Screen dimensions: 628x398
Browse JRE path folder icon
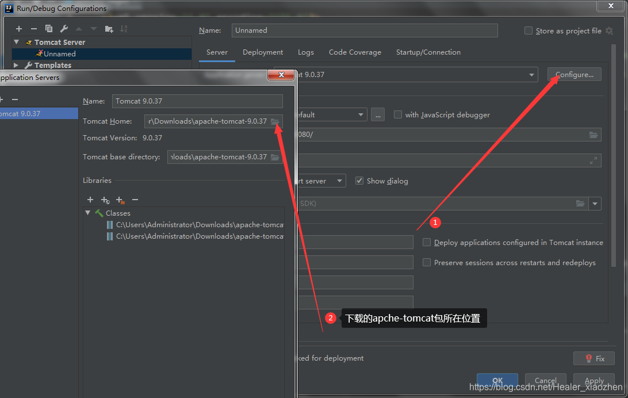click(x=580, y=204)
